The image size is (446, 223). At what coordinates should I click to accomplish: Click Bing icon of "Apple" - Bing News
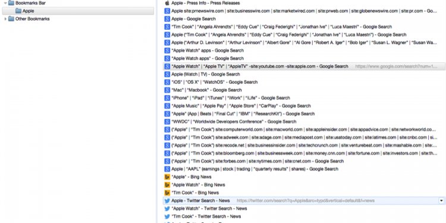[x=167, y=177]
